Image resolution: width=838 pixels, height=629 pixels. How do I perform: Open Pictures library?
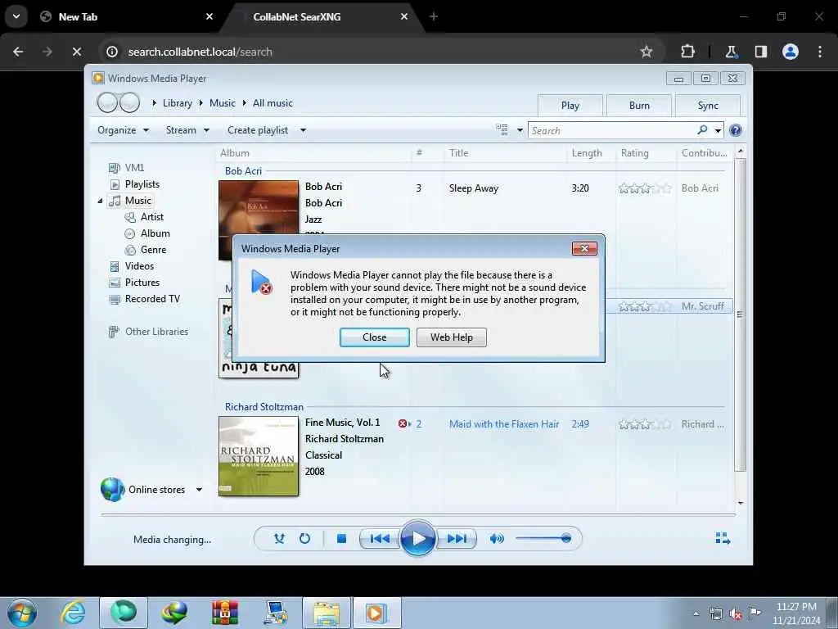pyautogui.click(x=142, y=283)
